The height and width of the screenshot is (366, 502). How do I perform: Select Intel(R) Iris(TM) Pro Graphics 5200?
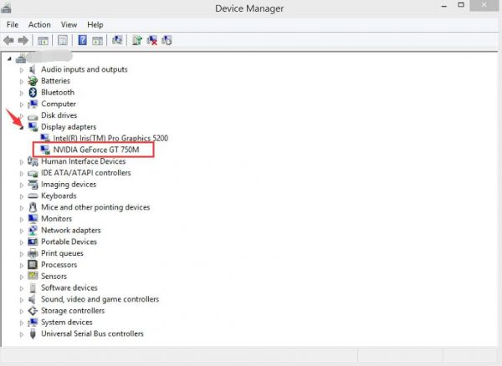pos(110,139)
